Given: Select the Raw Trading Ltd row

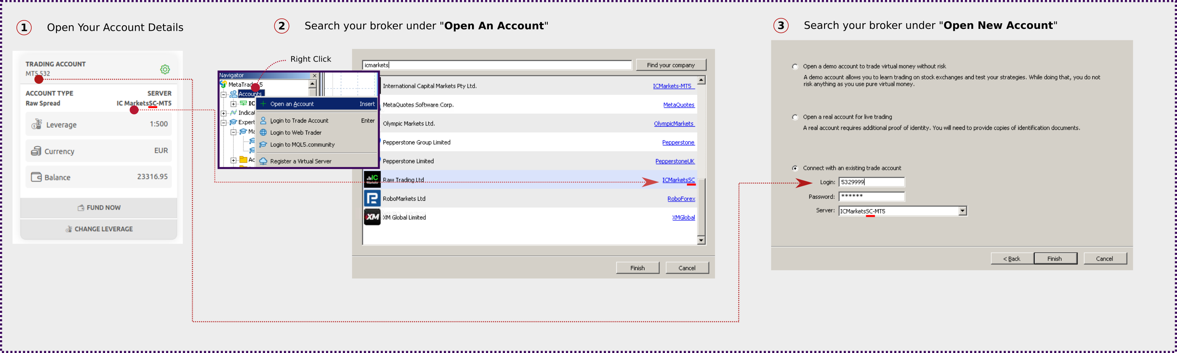Looking at the screenshot, I should [x=530, y=180].
